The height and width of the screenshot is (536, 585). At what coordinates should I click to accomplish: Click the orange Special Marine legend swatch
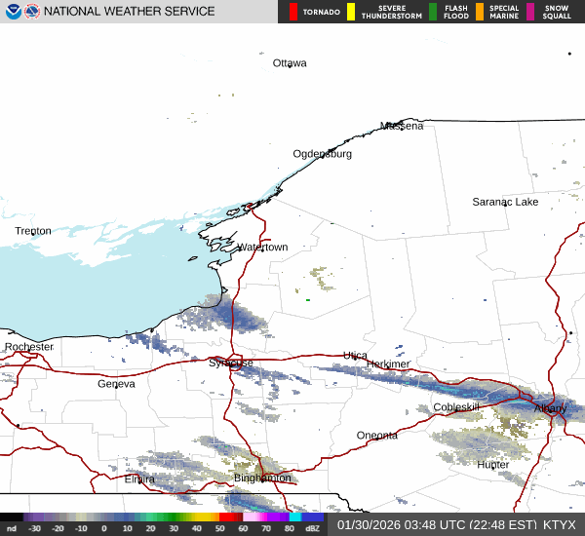click(480, 12)
